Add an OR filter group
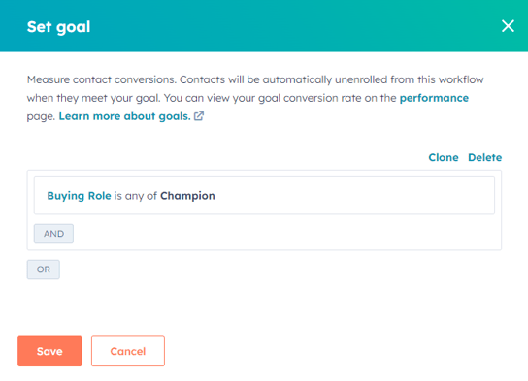 pyautogui.click(x=44, y=270)
